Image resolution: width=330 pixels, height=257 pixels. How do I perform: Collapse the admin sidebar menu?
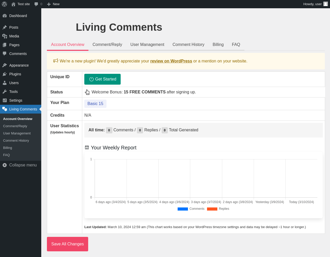point(21,165)
